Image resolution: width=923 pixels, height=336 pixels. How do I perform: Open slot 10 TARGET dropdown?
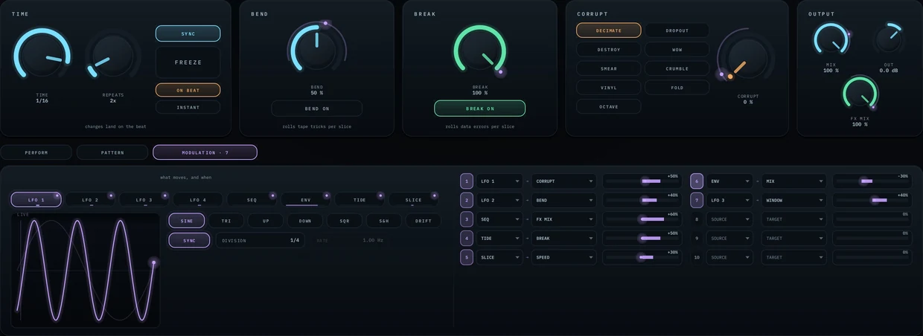click(794, 257)
